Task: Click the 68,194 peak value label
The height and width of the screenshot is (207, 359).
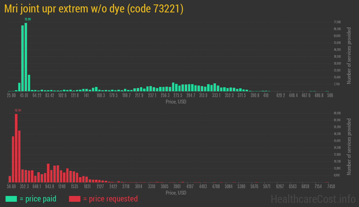Action: point(18,110)
